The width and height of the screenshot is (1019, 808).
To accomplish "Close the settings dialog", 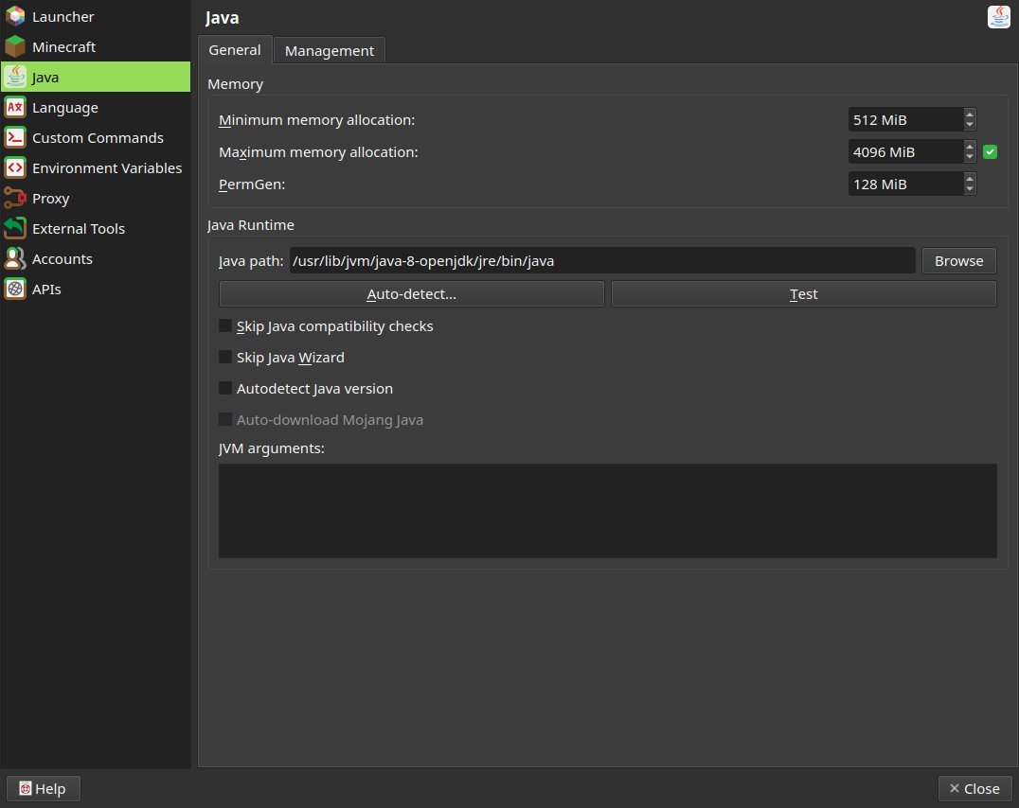I will coord(974,788).
